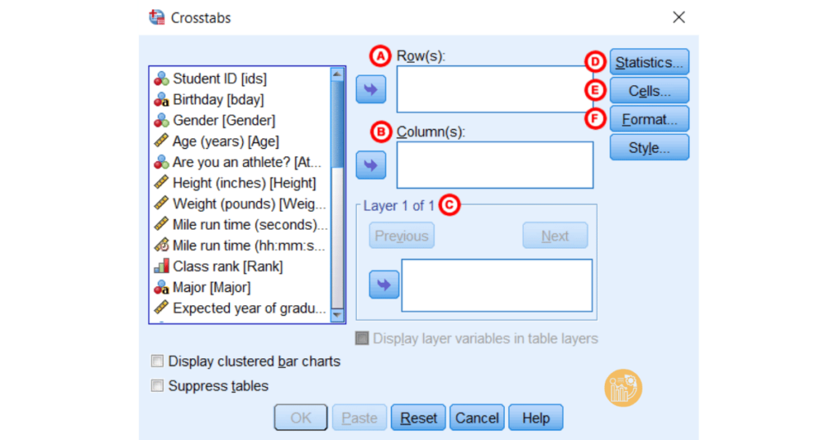Screen dimensions: 838x440
Task: Click the Previous layer button
Action: click(x=401, y=236)
